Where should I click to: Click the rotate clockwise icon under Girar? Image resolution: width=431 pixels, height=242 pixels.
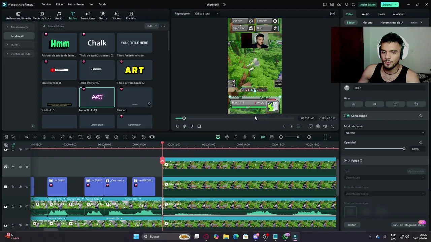tap(395, 104)
